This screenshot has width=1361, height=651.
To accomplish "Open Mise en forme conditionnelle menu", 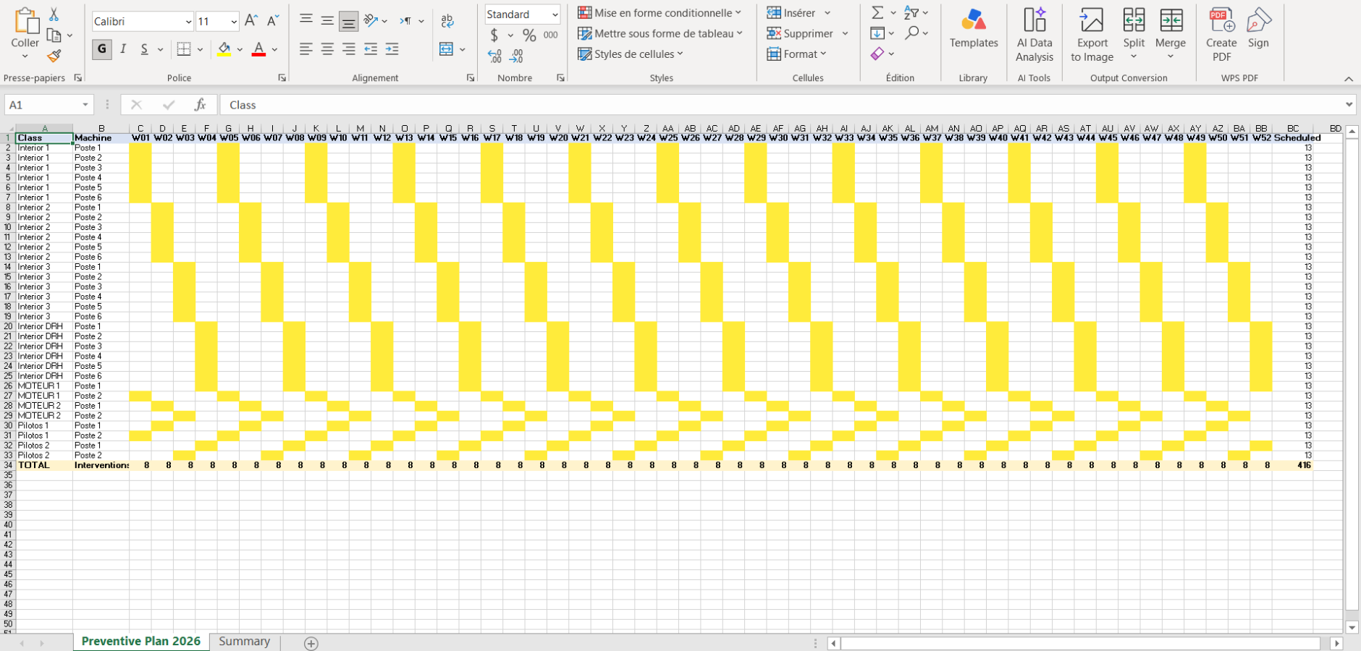I will click(x=660, y=12).
